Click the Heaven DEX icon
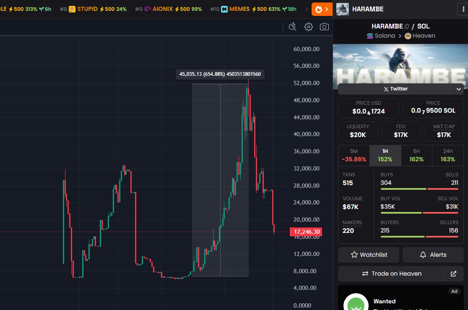The height and width of the screenshot is (310, 468). coord(408,36)
